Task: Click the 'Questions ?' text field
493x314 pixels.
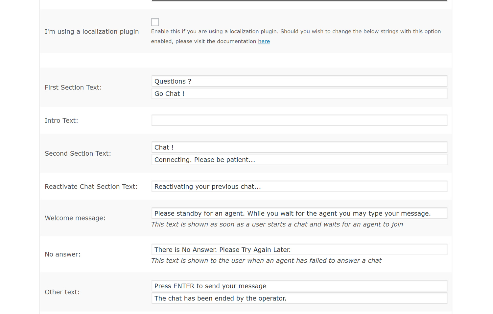Action: (x=299, y=81)
